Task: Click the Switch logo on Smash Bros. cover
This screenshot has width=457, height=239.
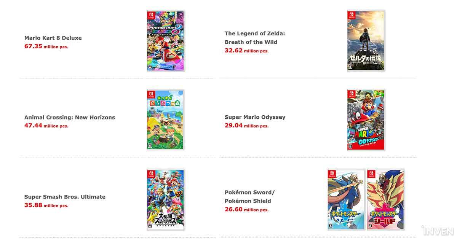Action: click(151, 174)
